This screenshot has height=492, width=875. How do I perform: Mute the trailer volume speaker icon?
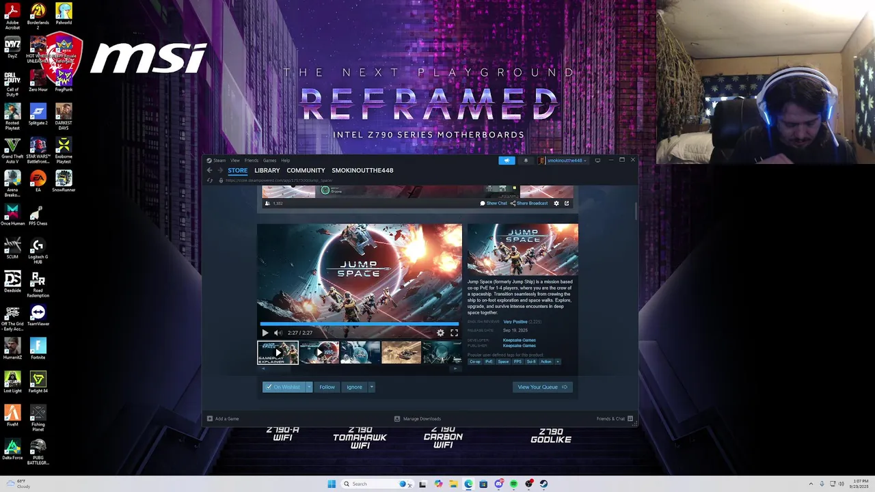pyautogui.click(x=278, y=333)
